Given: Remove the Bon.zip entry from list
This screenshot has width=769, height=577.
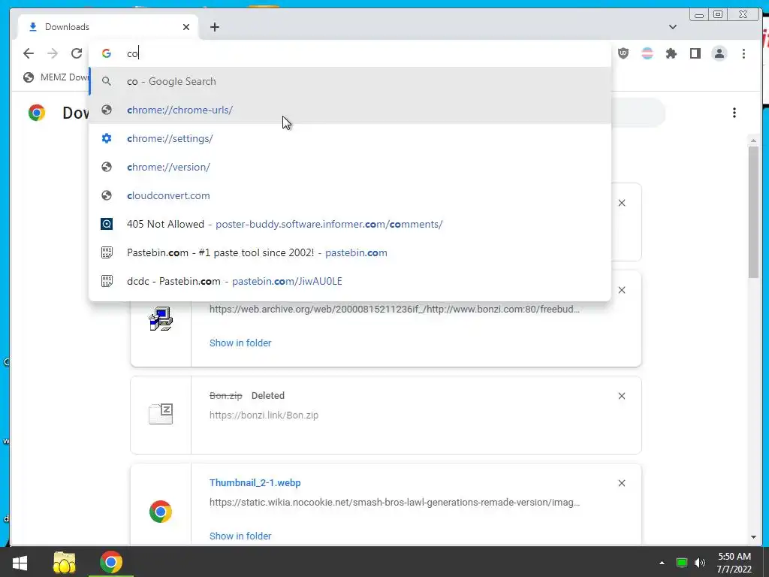Looking at the screenshot, I should coord(622,396).
